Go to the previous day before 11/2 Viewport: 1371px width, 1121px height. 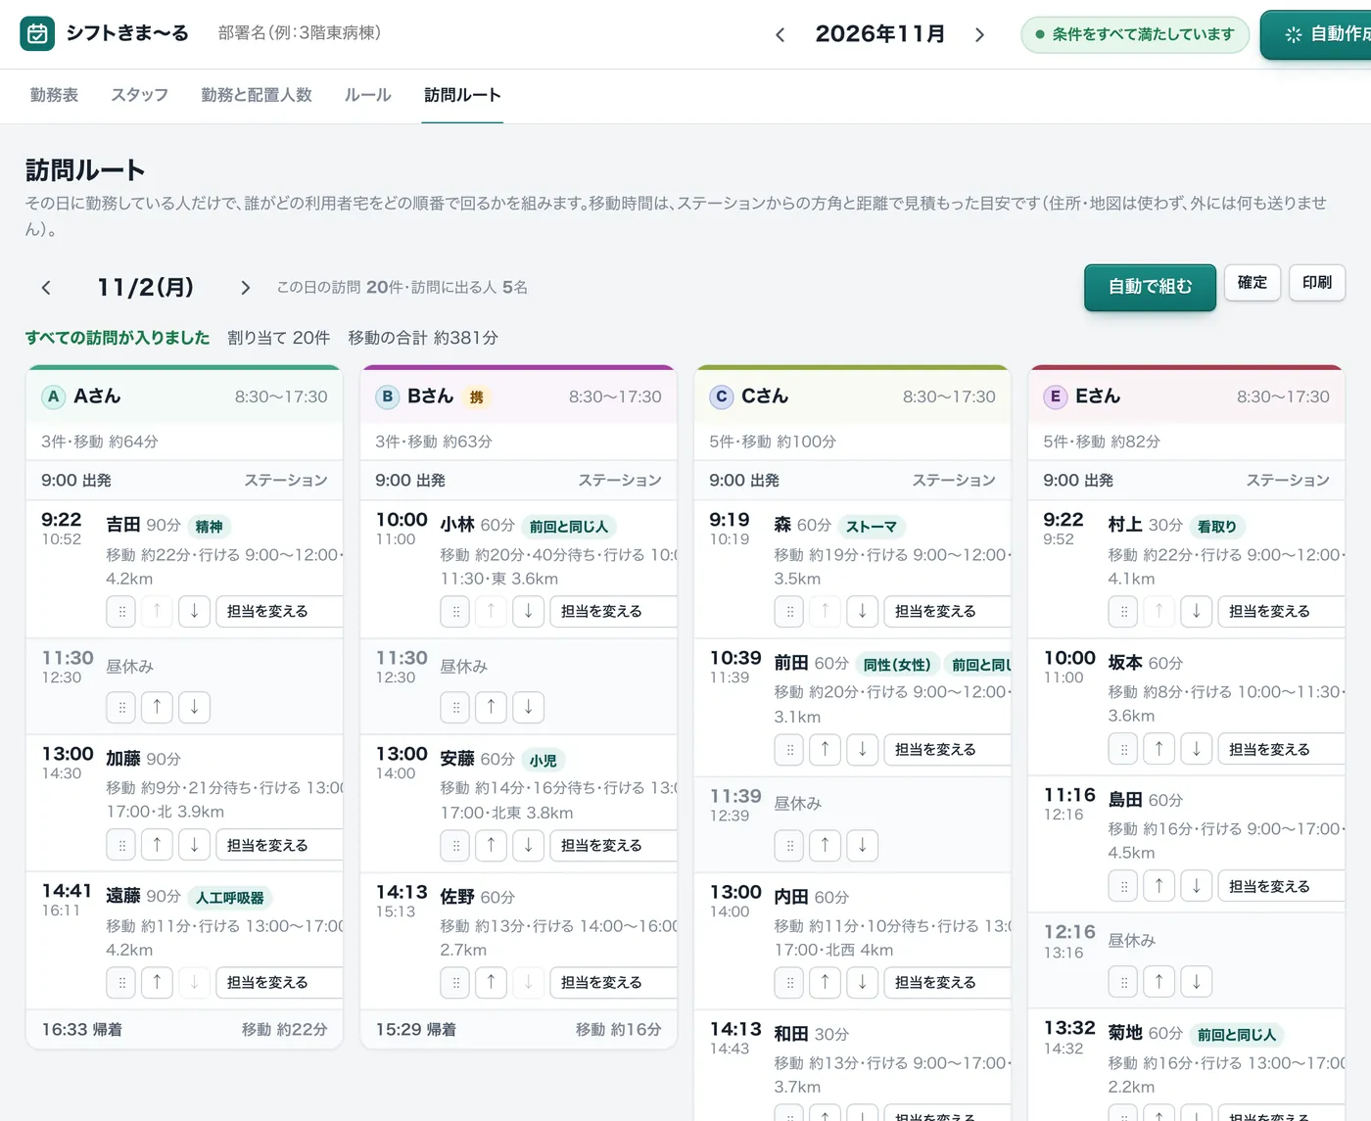46,288
